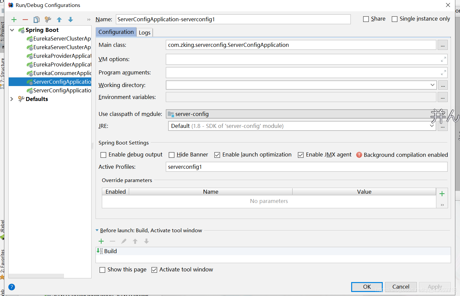Show more override parameter actions
Image resolution: width=460 pixels, height=296 pixels.
coord(442,205)
